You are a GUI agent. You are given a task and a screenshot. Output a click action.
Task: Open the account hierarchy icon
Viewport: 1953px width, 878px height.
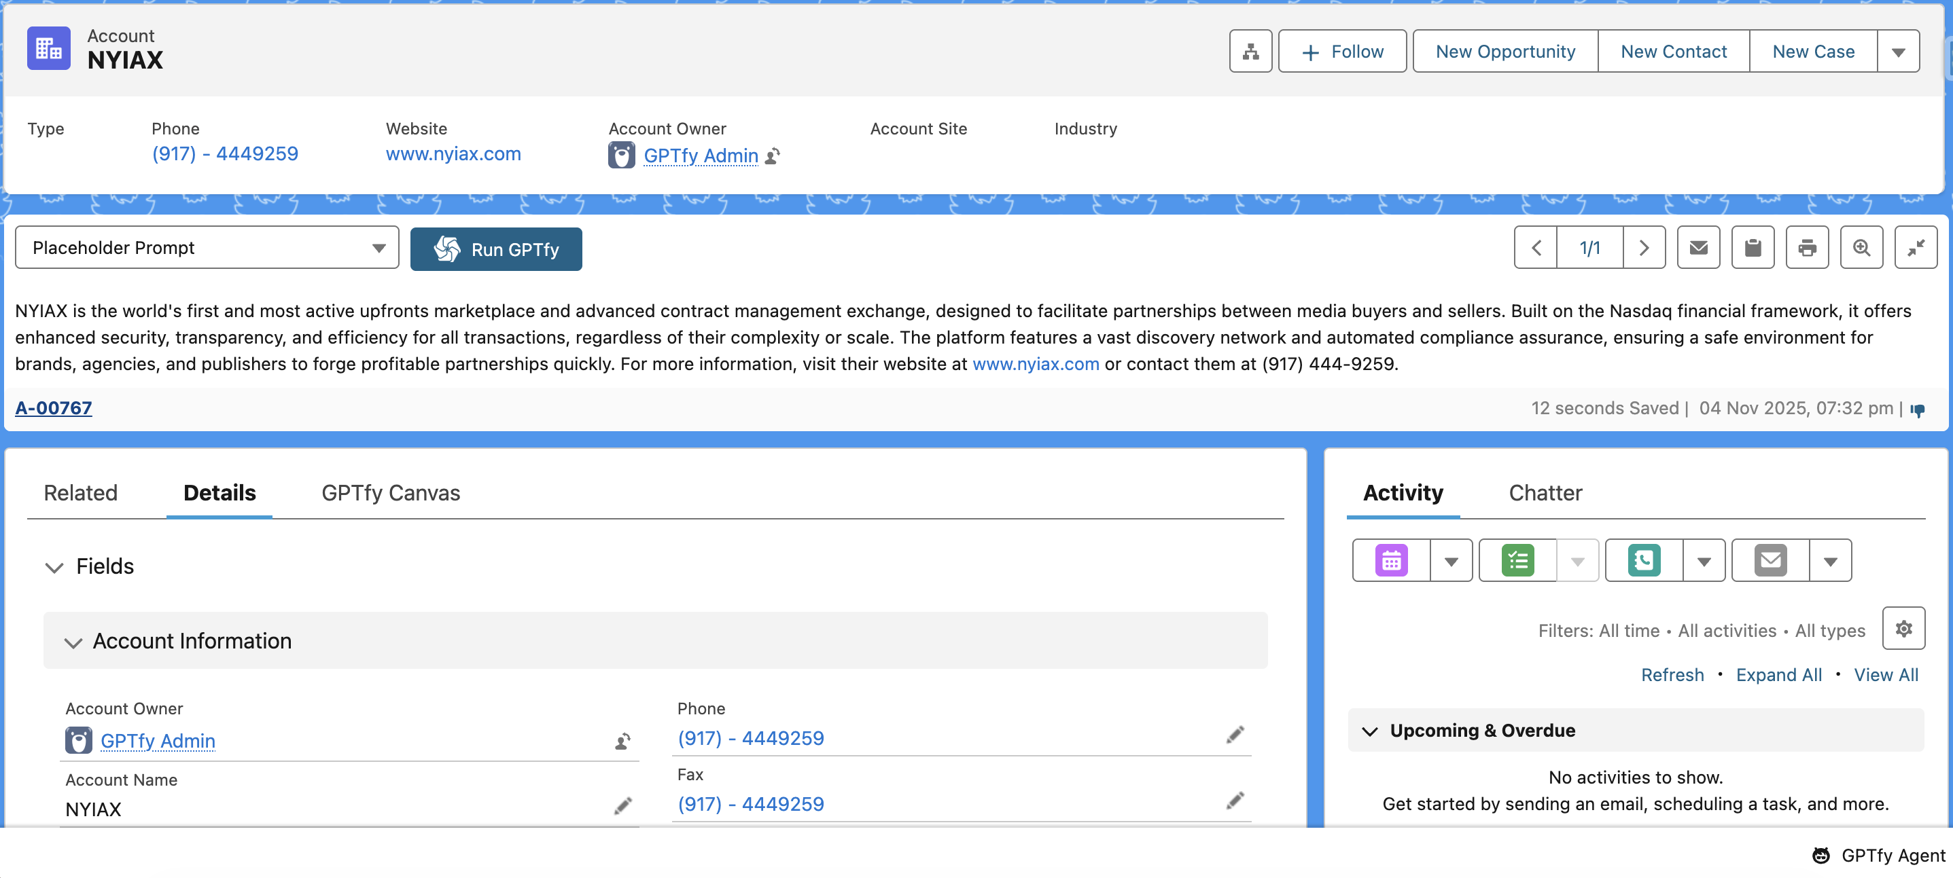point(1250,52)
